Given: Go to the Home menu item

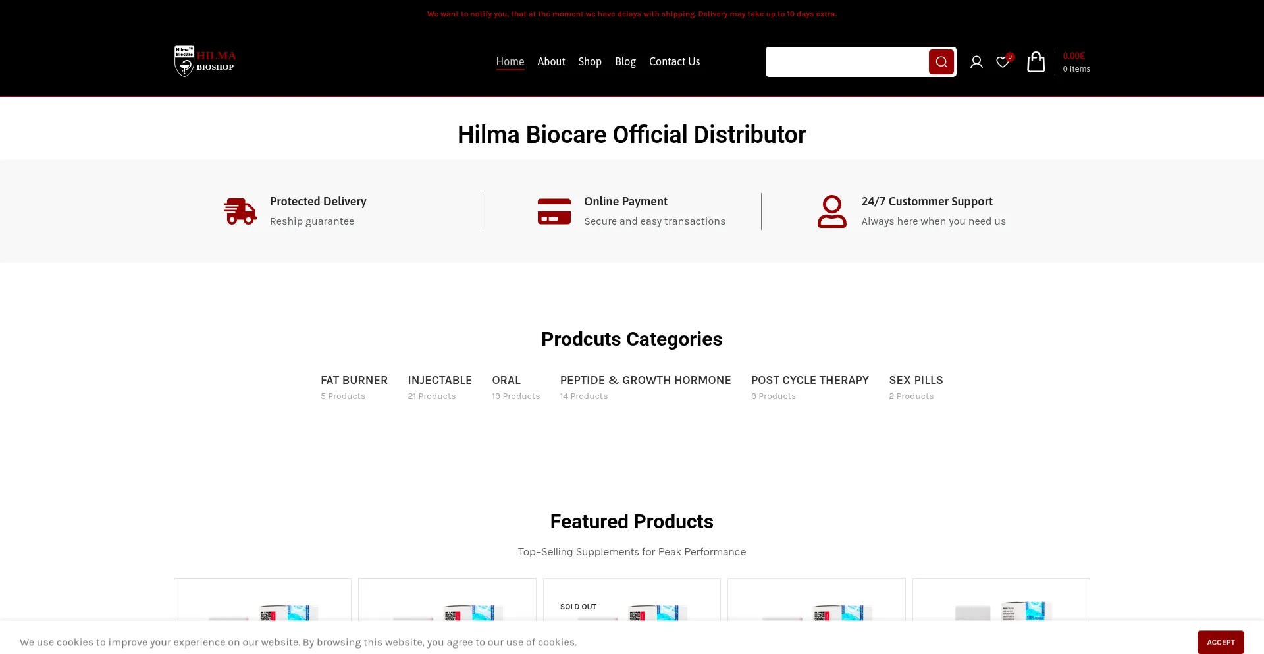Looking at the screenshot, I should point(510,61).
